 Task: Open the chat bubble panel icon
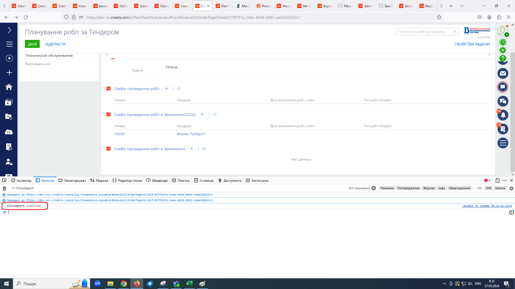pyautogui.click(x=503, y=87)
